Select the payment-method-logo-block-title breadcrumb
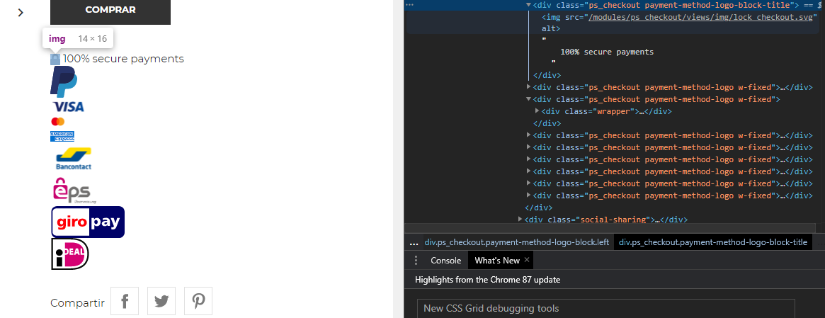The height and width of the screenshot is (318, 825). point(713,243)
